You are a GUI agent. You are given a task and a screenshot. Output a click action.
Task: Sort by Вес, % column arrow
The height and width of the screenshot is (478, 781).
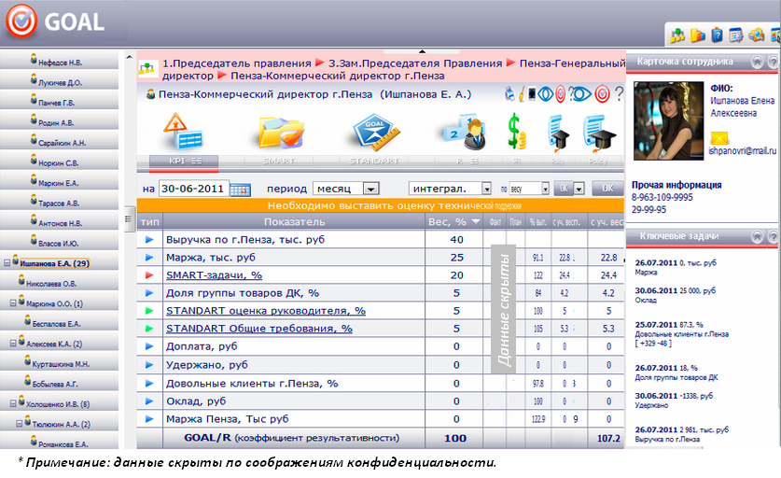(476, 222)
